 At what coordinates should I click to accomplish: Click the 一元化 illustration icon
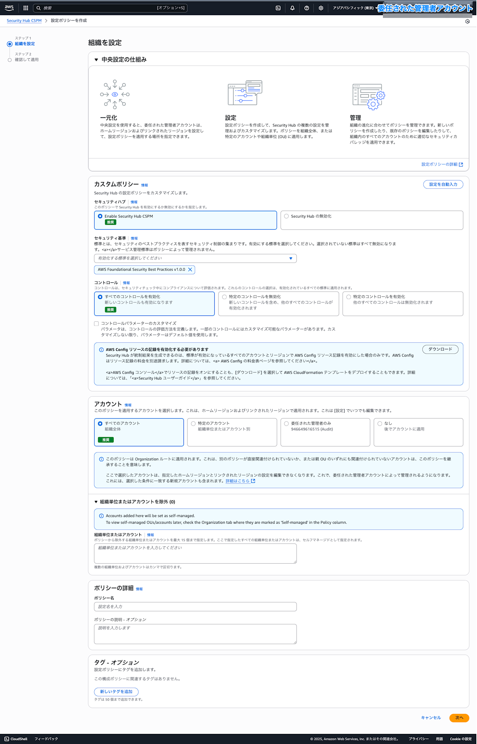[x=115, y=94]
